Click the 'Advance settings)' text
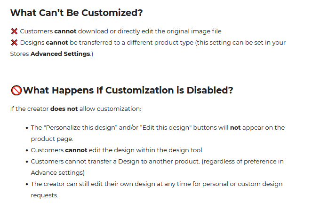Screen dimensions: 312x210 [x=58, y=172]
